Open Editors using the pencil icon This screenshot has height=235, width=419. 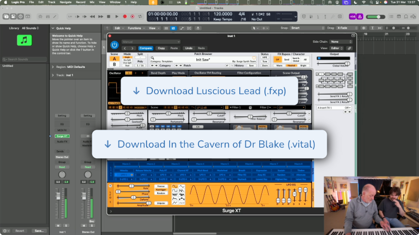click(x=55, y=17)
